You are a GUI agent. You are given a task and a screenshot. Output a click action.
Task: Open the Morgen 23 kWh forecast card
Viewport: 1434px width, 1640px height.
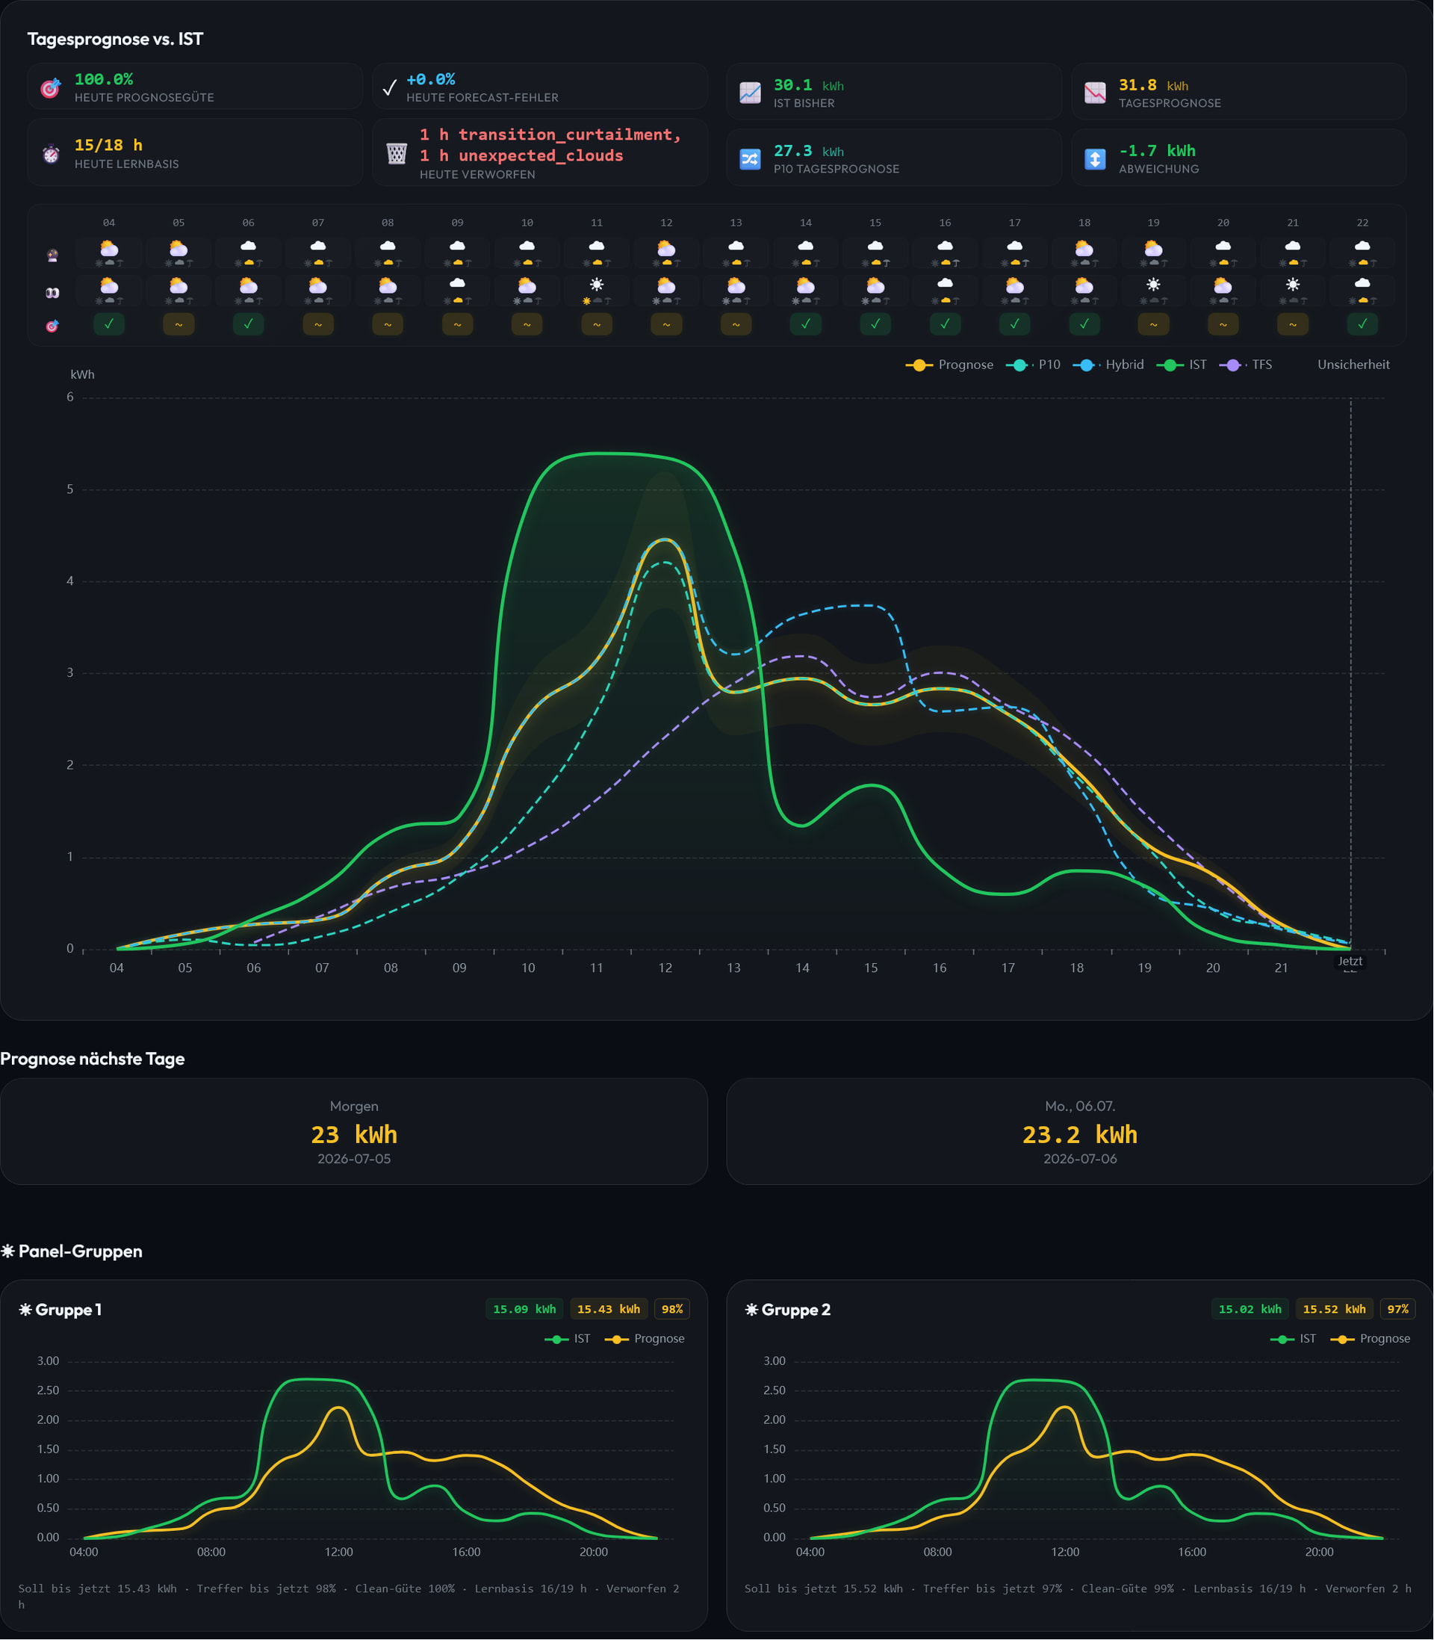[x=354, y=1132]
